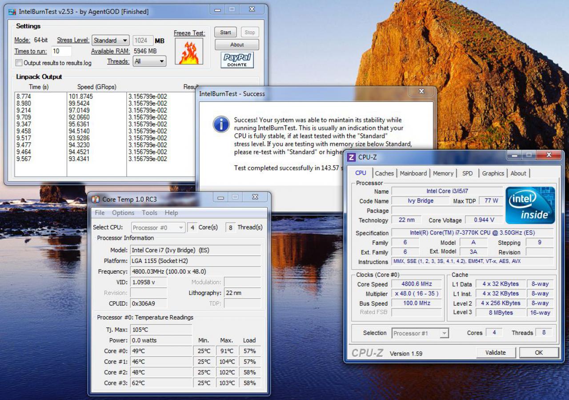Screen dimensions: 569x400
Task: Click the Times to run label link
Action: coord(31,51)
